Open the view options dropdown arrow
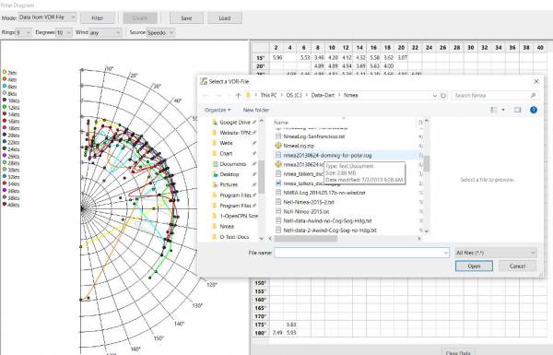 (503, 110)
